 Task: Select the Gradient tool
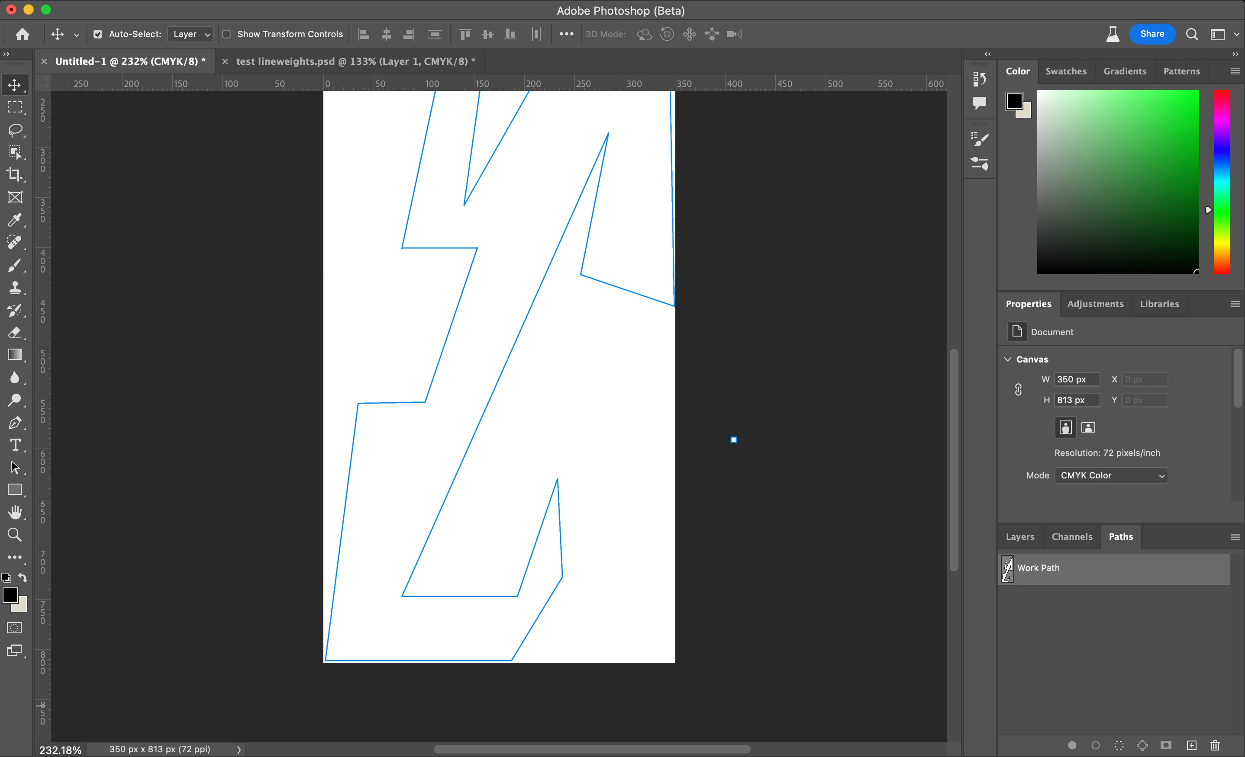(x=15, y=355)
